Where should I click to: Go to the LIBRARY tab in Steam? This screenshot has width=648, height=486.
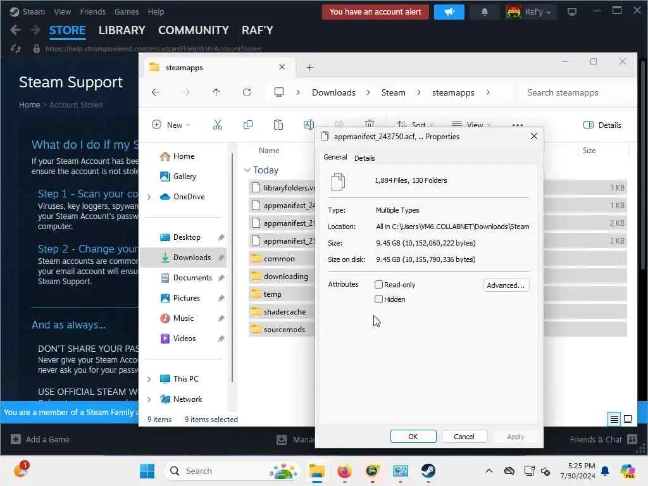122,30
